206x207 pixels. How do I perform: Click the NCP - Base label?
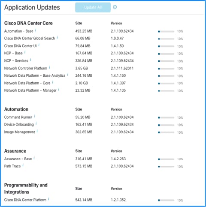(x=13, y=53)
